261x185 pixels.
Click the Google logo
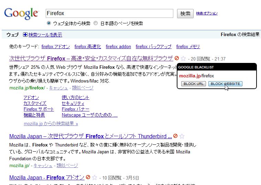[22, 13]
